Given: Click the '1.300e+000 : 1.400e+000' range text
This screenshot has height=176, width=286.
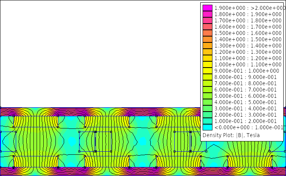Looking at the screenshot, I should tap(248, 46).
